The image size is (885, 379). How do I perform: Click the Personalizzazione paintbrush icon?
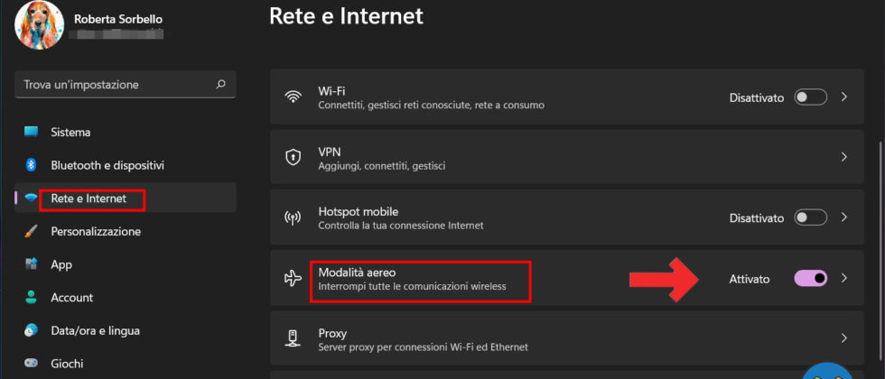click(x=31, y=231)
